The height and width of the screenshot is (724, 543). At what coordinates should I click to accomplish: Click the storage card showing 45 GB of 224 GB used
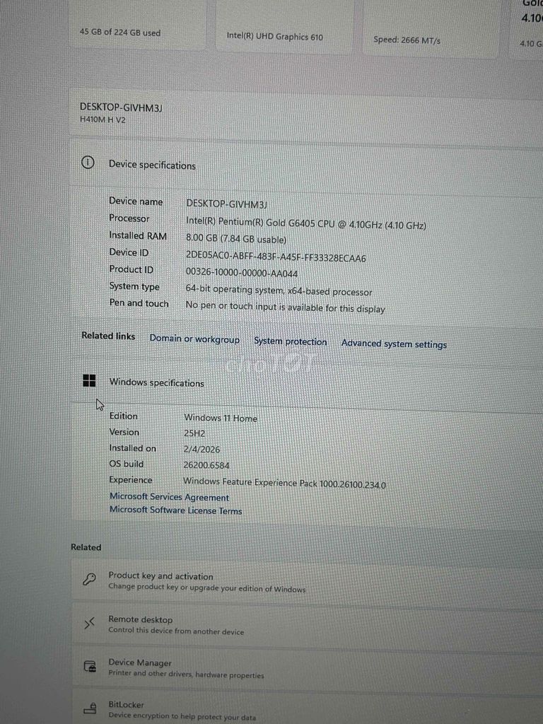click(136, 25)
